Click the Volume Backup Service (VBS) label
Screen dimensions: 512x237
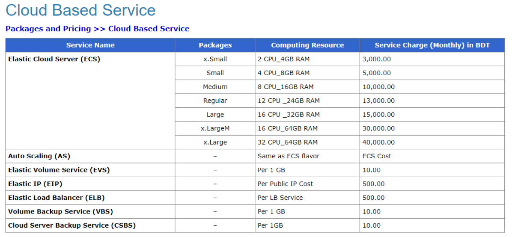60,211
